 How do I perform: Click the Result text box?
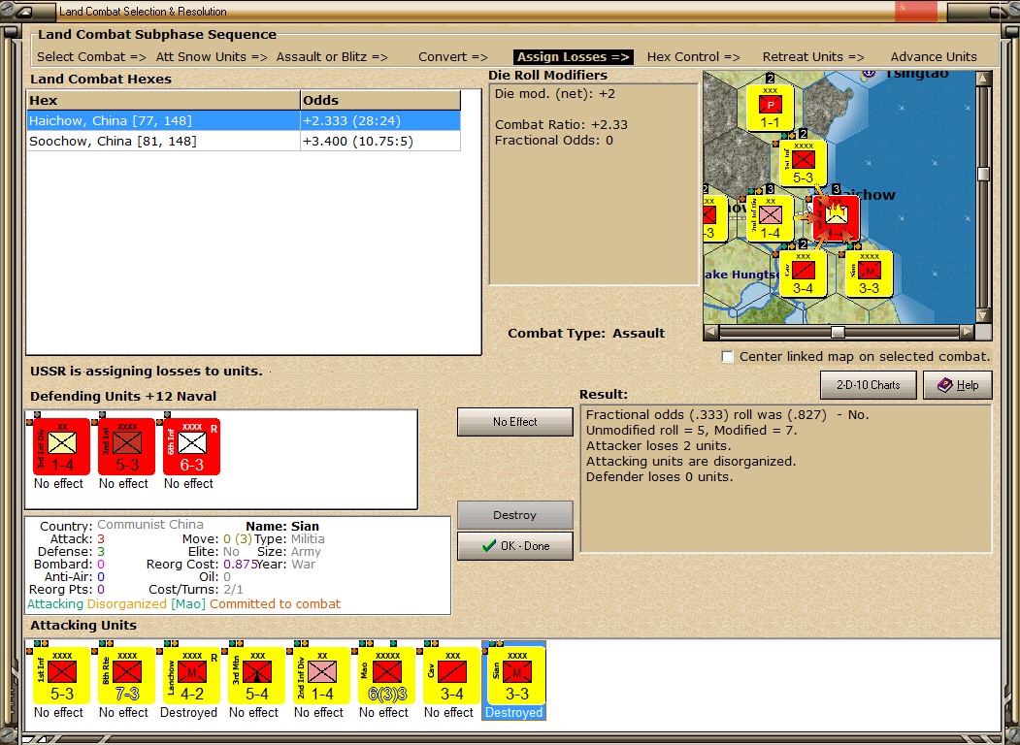[786, 478]
